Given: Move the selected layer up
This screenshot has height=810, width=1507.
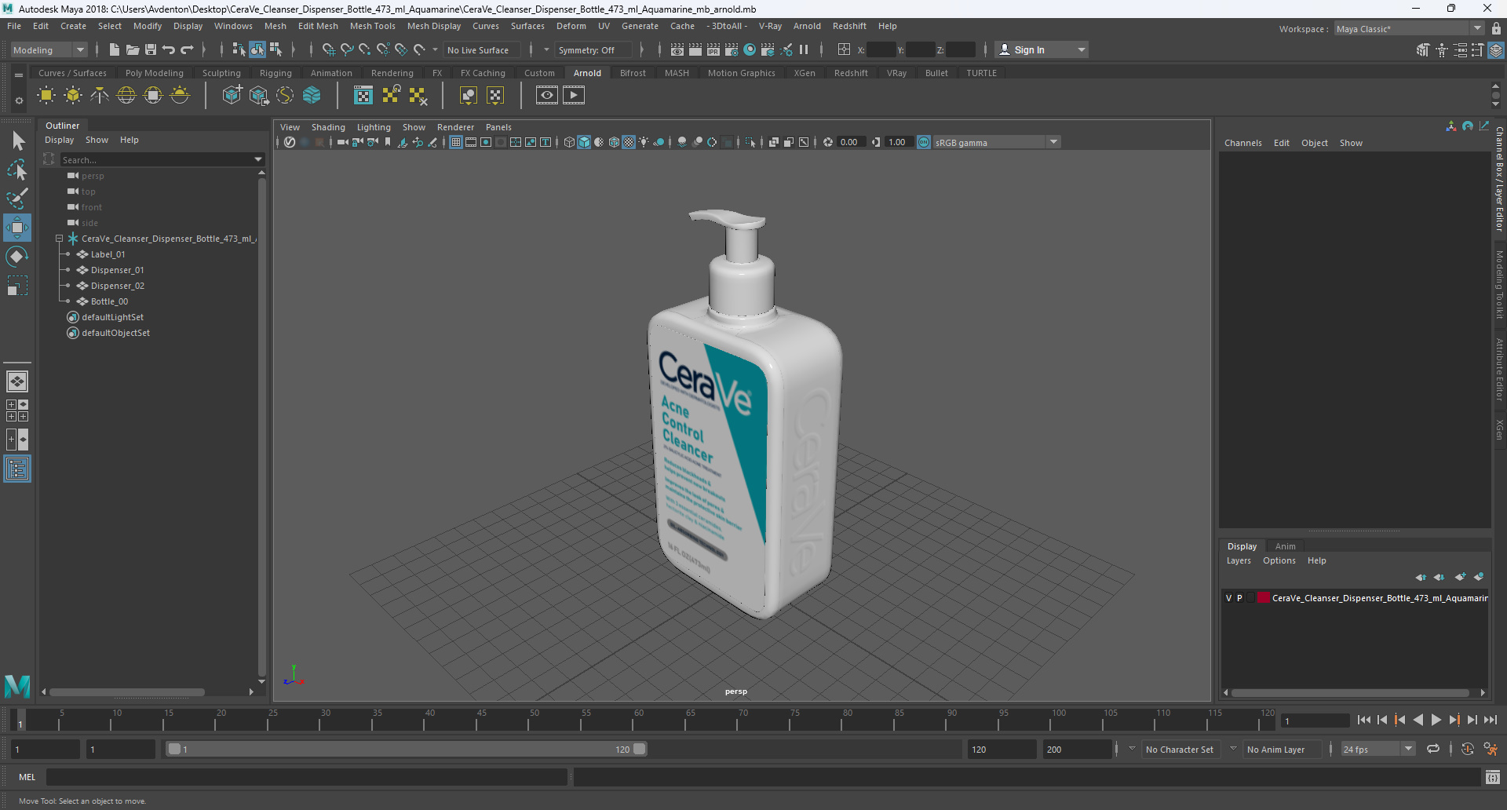Looking at the screenshot, I should click(1421, 577).
